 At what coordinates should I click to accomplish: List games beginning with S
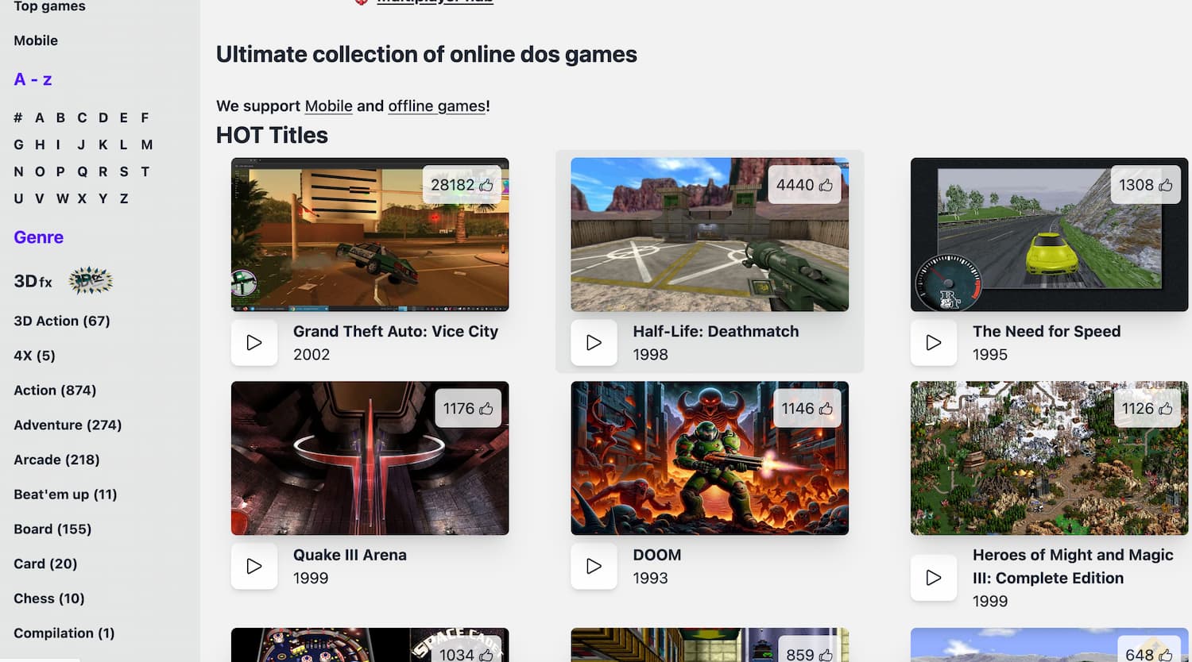point(124,171)
